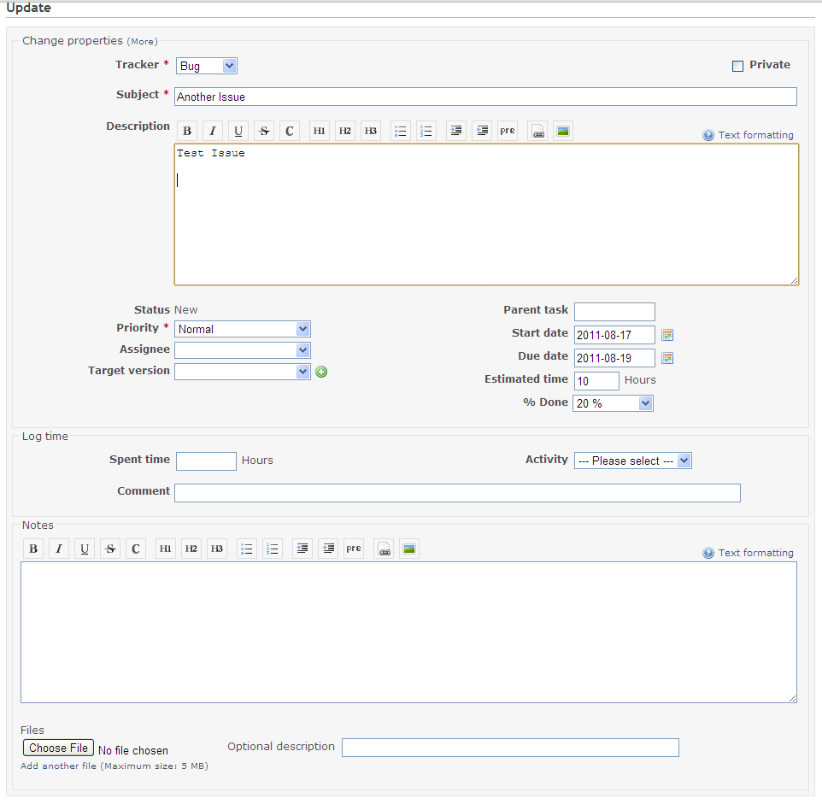Focus the Parent task field
This screenshot has width=822, height=804.
click(x=614, y=312)
